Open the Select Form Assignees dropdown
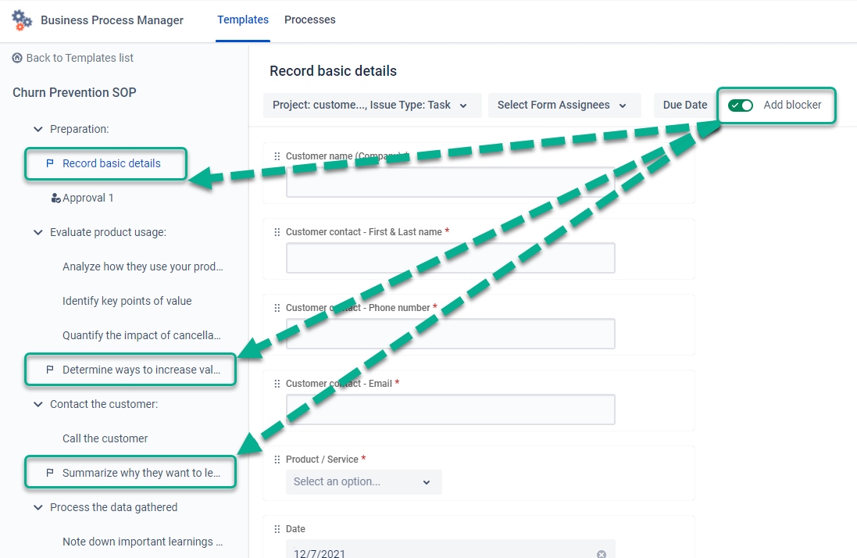Image resolution: width=857 pixels, height=558 pixels. [564, 106]
